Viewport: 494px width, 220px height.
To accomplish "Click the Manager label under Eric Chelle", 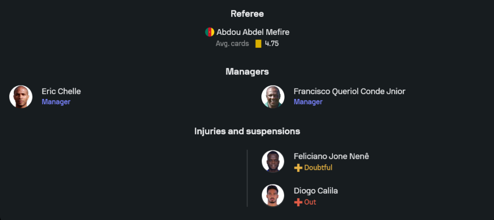I will coord(56,102).
